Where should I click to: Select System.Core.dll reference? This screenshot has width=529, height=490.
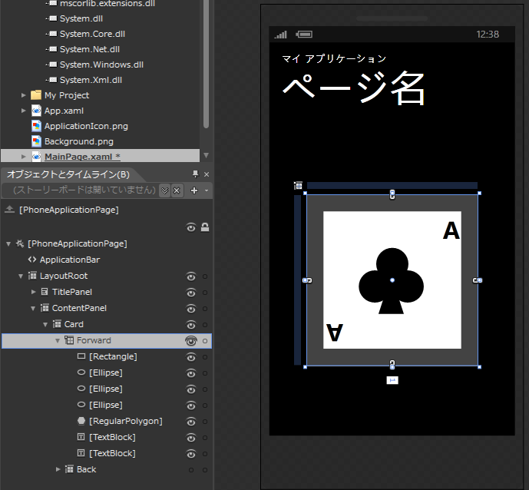(x=92, y=34)
